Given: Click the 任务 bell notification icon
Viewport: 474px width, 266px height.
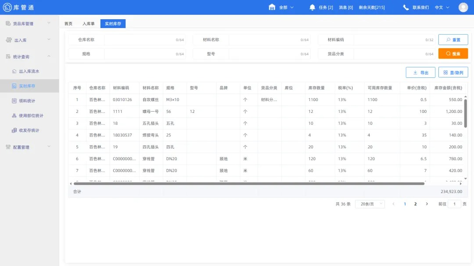Looking at the screenshot, I should tap(312, 7).
